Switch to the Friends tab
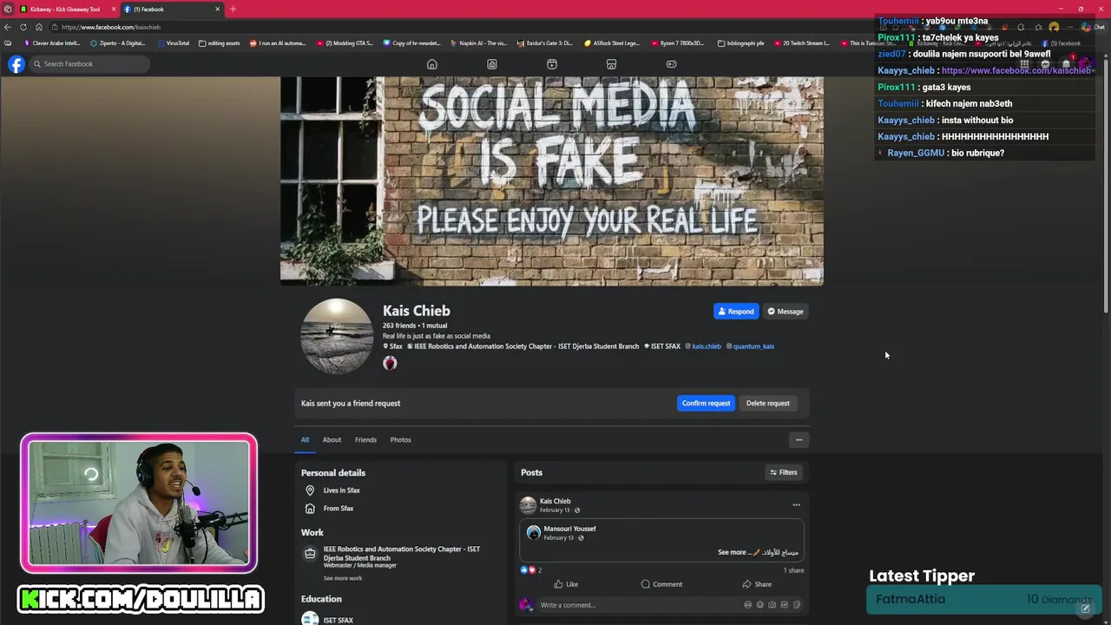The height and width of the screenshot is (625, 1111). tap(365, 440)
